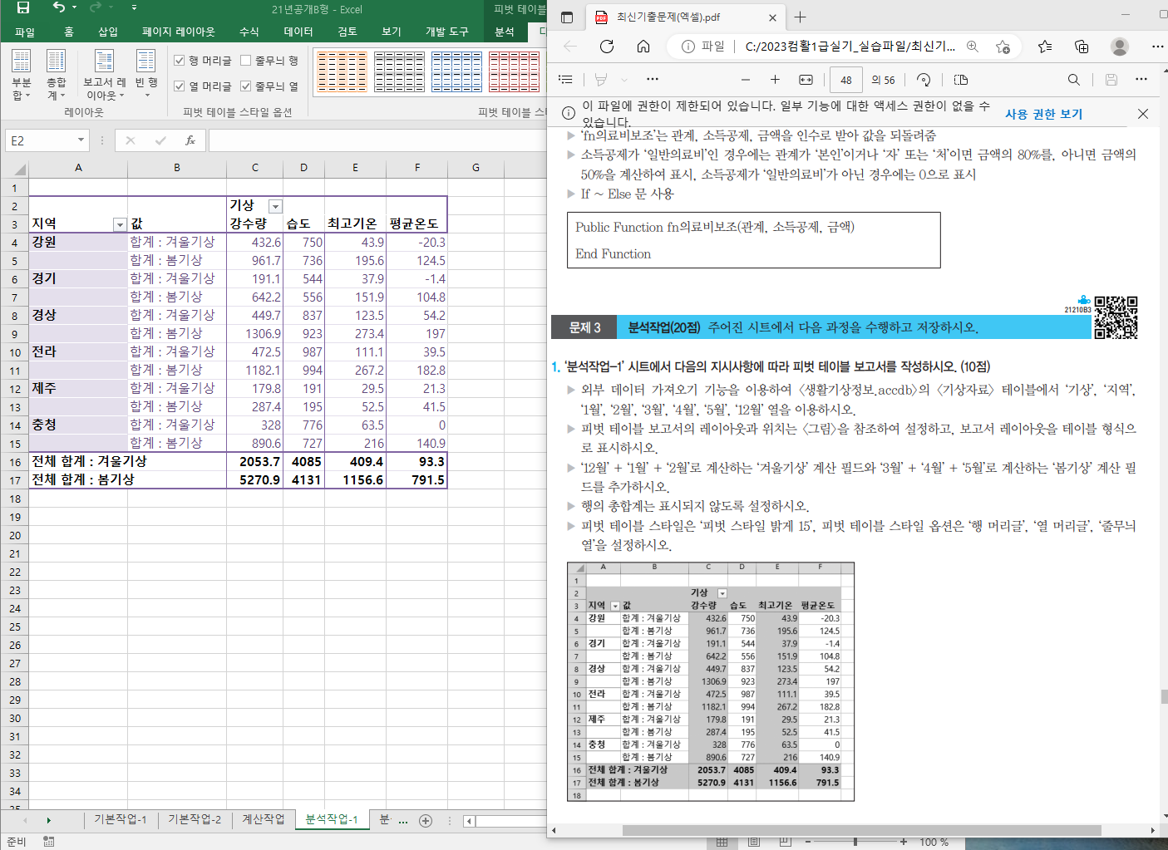Open the PDF search magnifier
Image resolution: width=1168 pixels, height=850 pixels.
point(1073,80)
